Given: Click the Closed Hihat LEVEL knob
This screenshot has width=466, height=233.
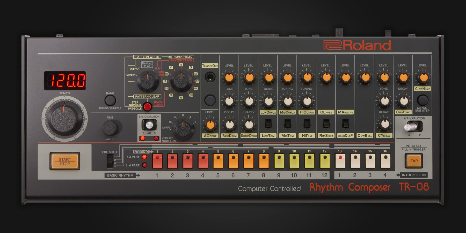Looking at the screenshot, I should 423,77.
